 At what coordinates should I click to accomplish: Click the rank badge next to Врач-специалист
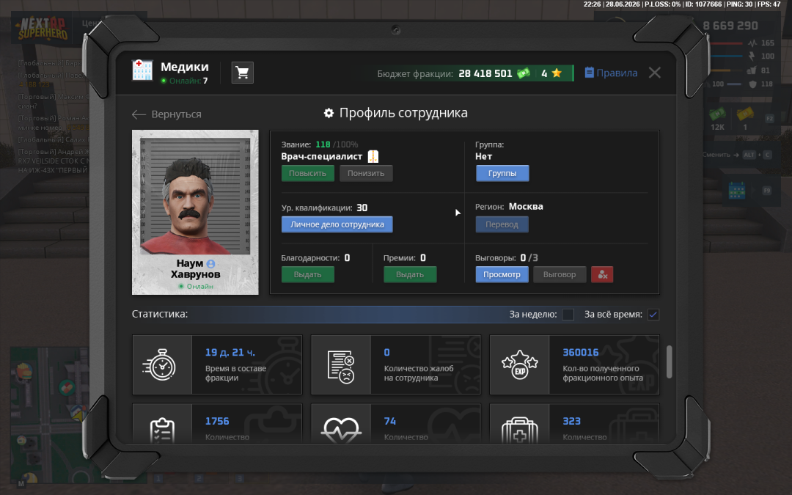pyautogui.click(x=373, y=157)
